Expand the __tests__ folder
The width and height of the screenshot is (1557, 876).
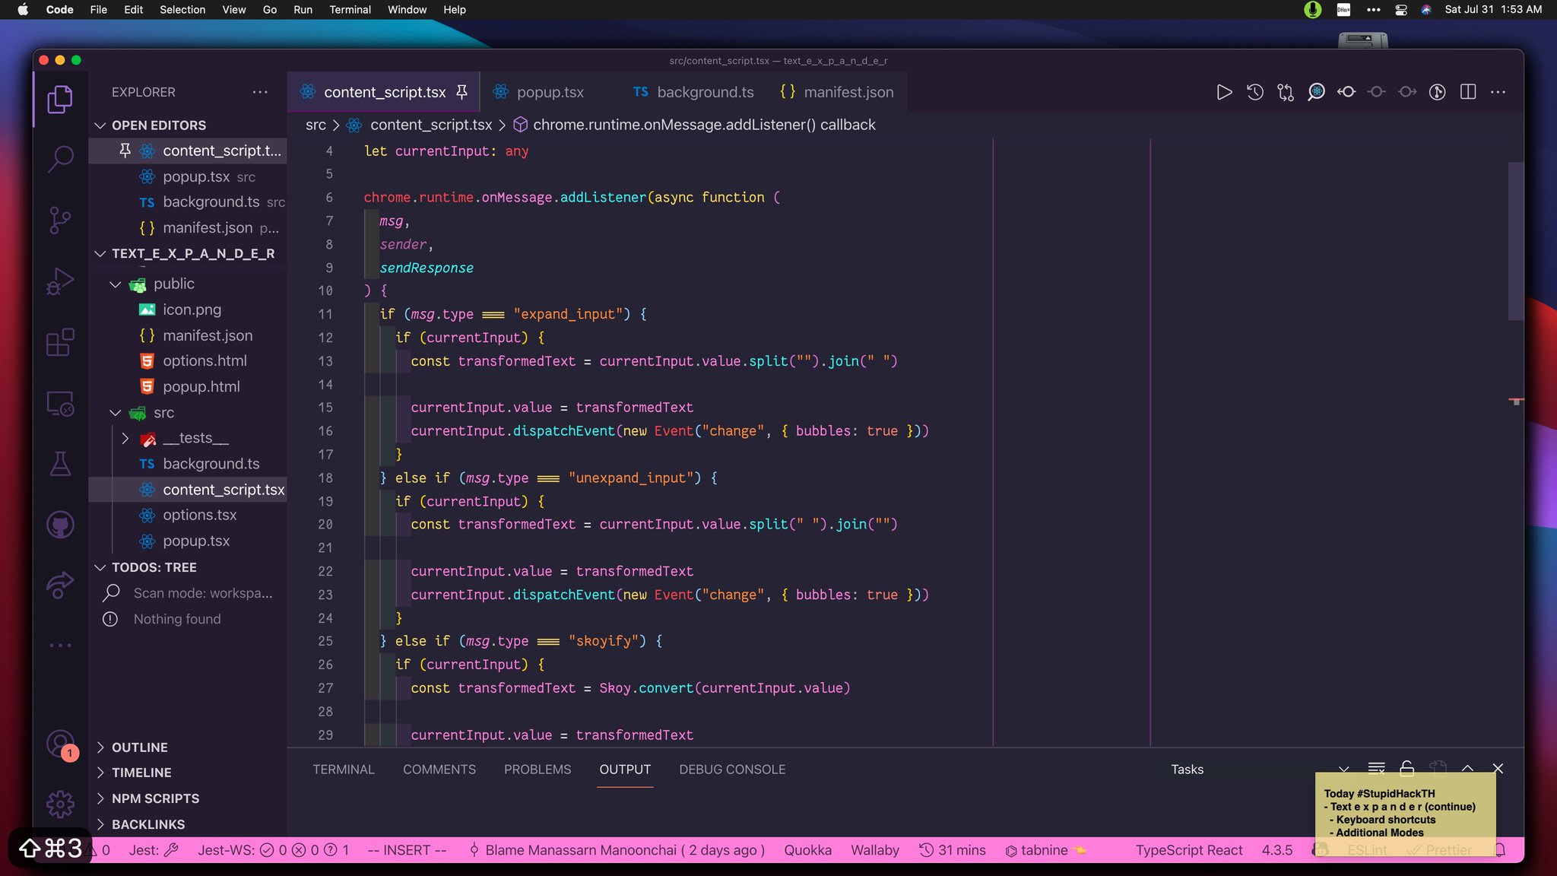[x=125, y=438]
